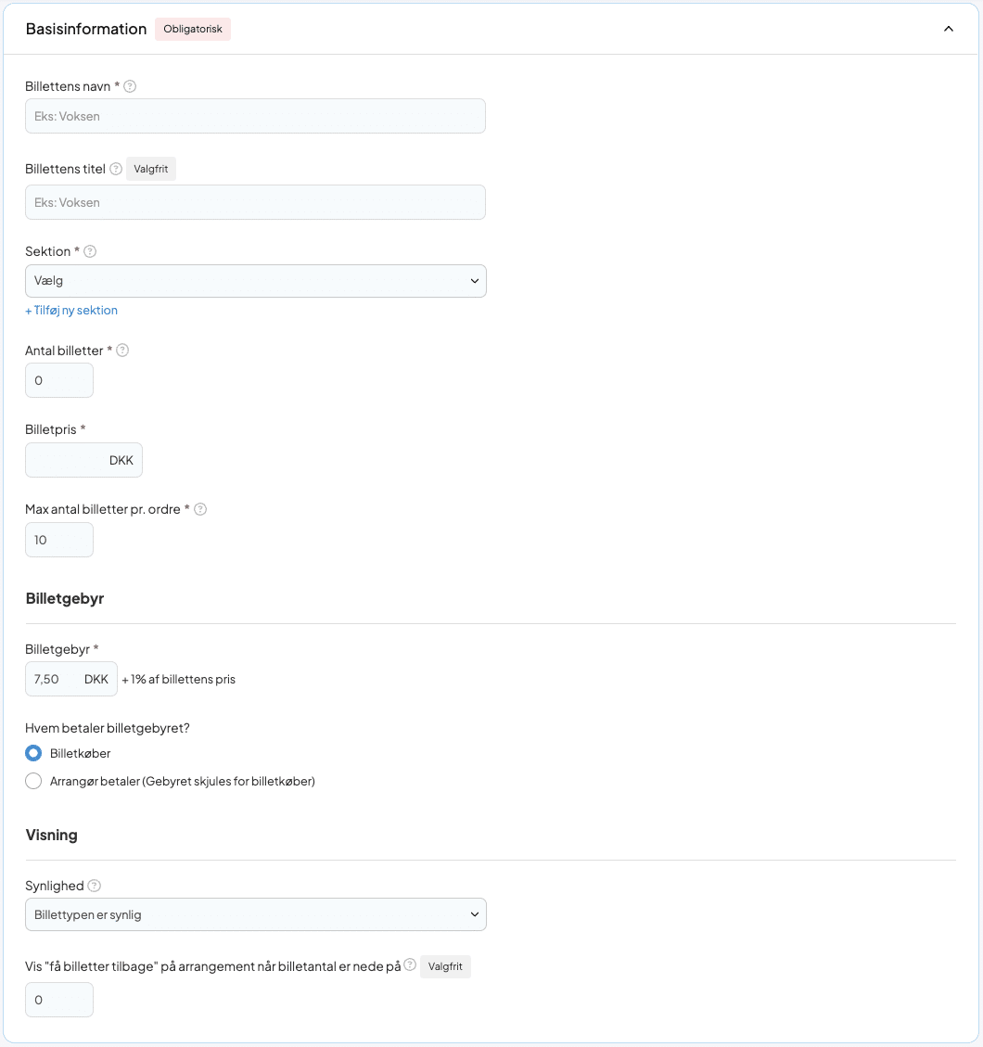This screenshot has width=983, height=1047.
Task: Select Billetkøber as fee payer
Action: click(x=34, y=753)
